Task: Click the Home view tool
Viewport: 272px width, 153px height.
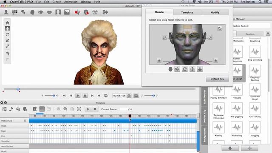Action: 8,23
